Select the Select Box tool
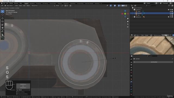 (2, 11)
